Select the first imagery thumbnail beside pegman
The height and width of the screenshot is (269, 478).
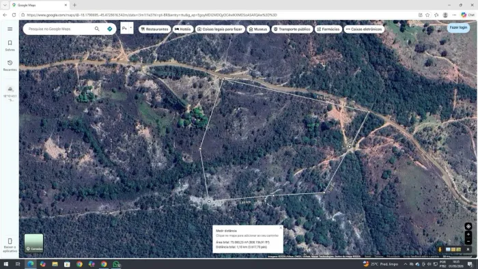[448, 249]
